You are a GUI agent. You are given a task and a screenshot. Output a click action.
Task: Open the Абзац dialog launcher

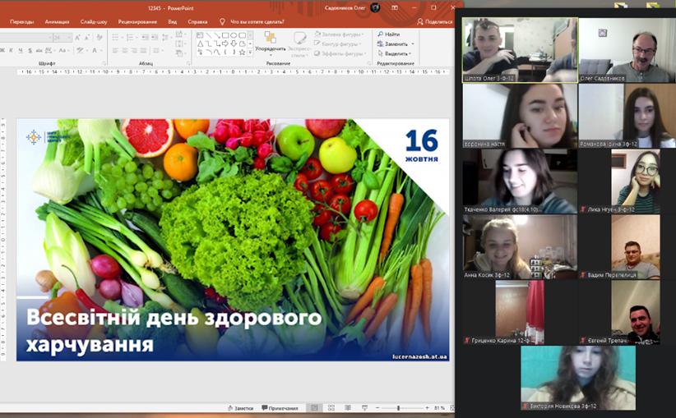(188, 63)
